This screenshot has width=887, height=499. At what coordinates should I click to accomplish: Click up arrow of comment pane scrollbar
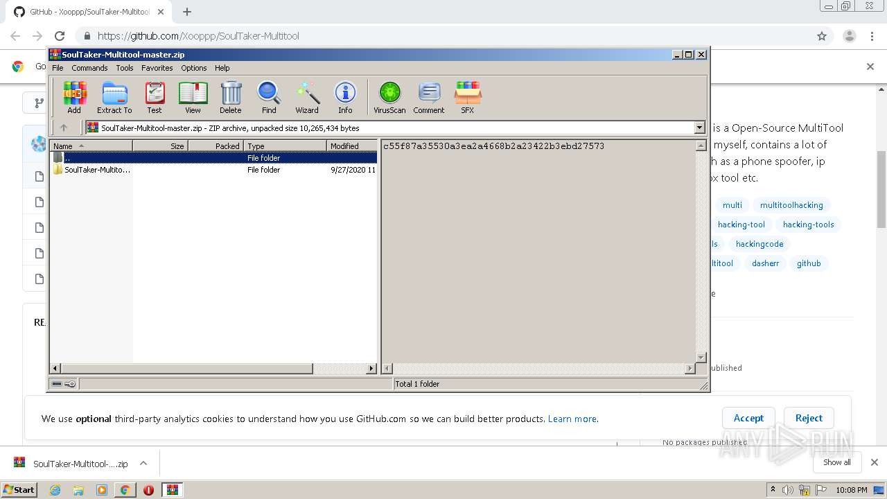701,146
